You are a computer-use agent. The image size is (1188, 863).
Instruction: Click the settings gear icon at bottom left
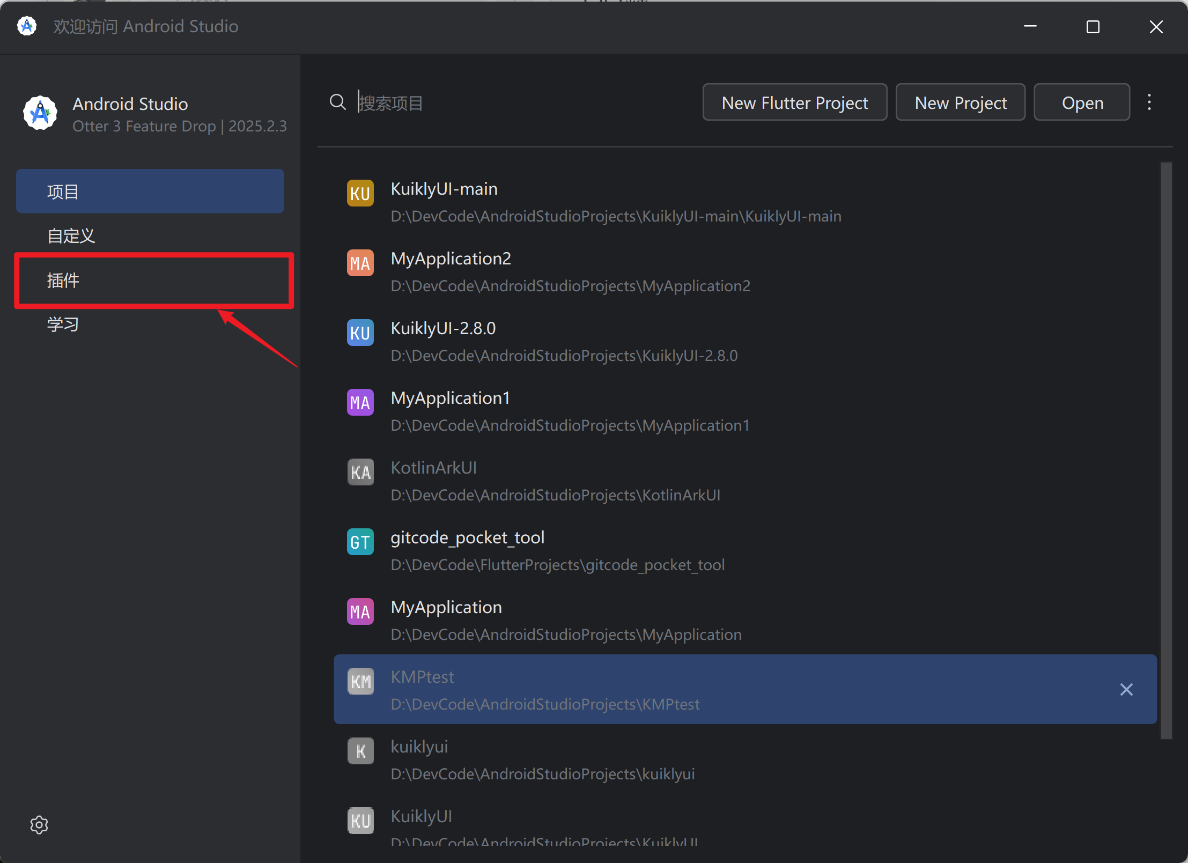[x=39, y=824]
